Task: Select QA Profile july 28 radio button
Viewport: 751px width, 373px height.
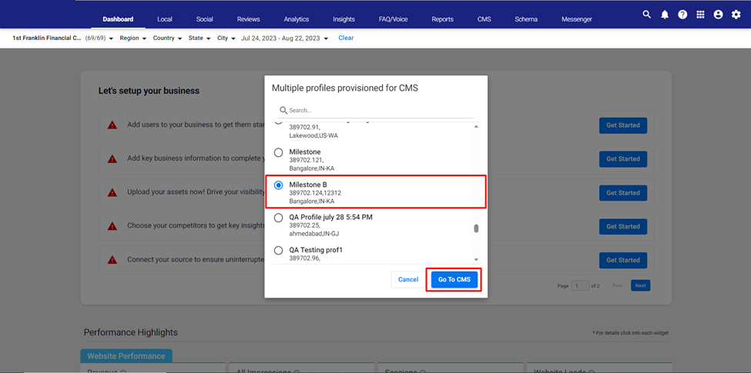Action: [x=278, y=218]
